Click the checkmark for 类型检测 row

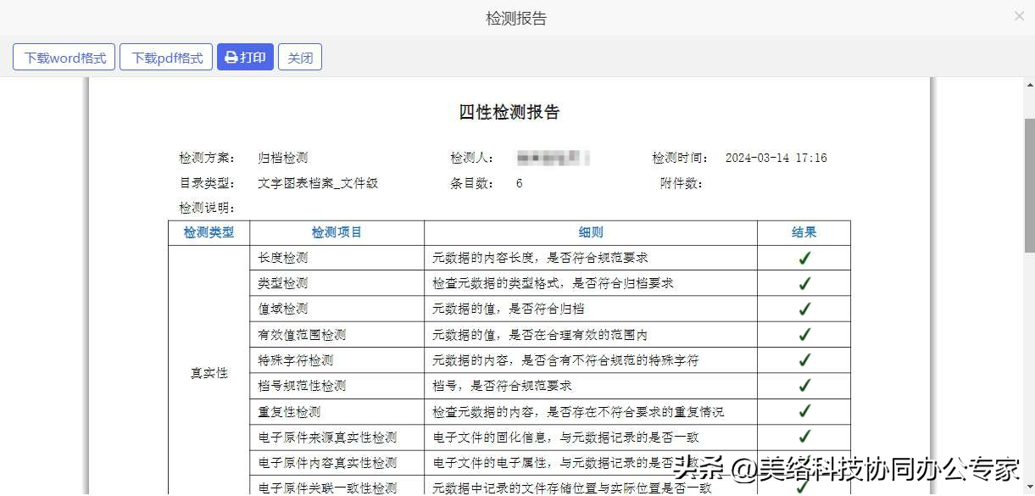coord(804,284)
